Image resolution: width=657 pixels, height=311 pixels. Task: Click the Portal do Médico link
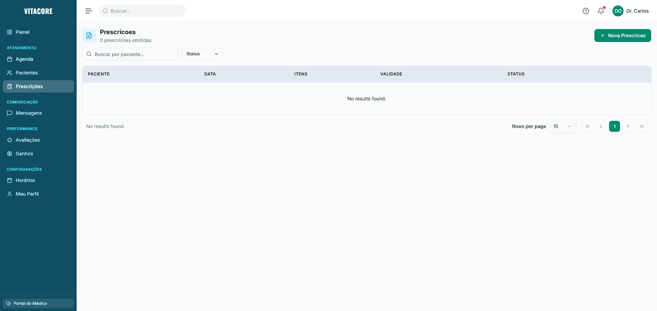pyautogui.click(x=38, y=303)
